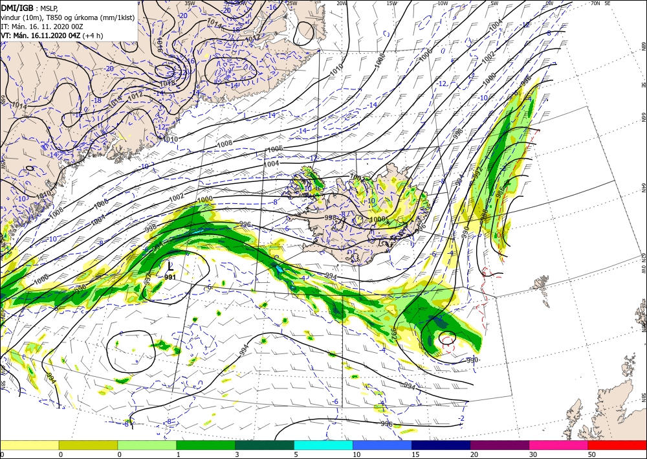Image resolution: width=647 pixels, height=459 pixels.
Task: Click the "IT: Mán. 16. 11. 2020 00Z" line
Action: pyautogui.click(x=43, y=27)
